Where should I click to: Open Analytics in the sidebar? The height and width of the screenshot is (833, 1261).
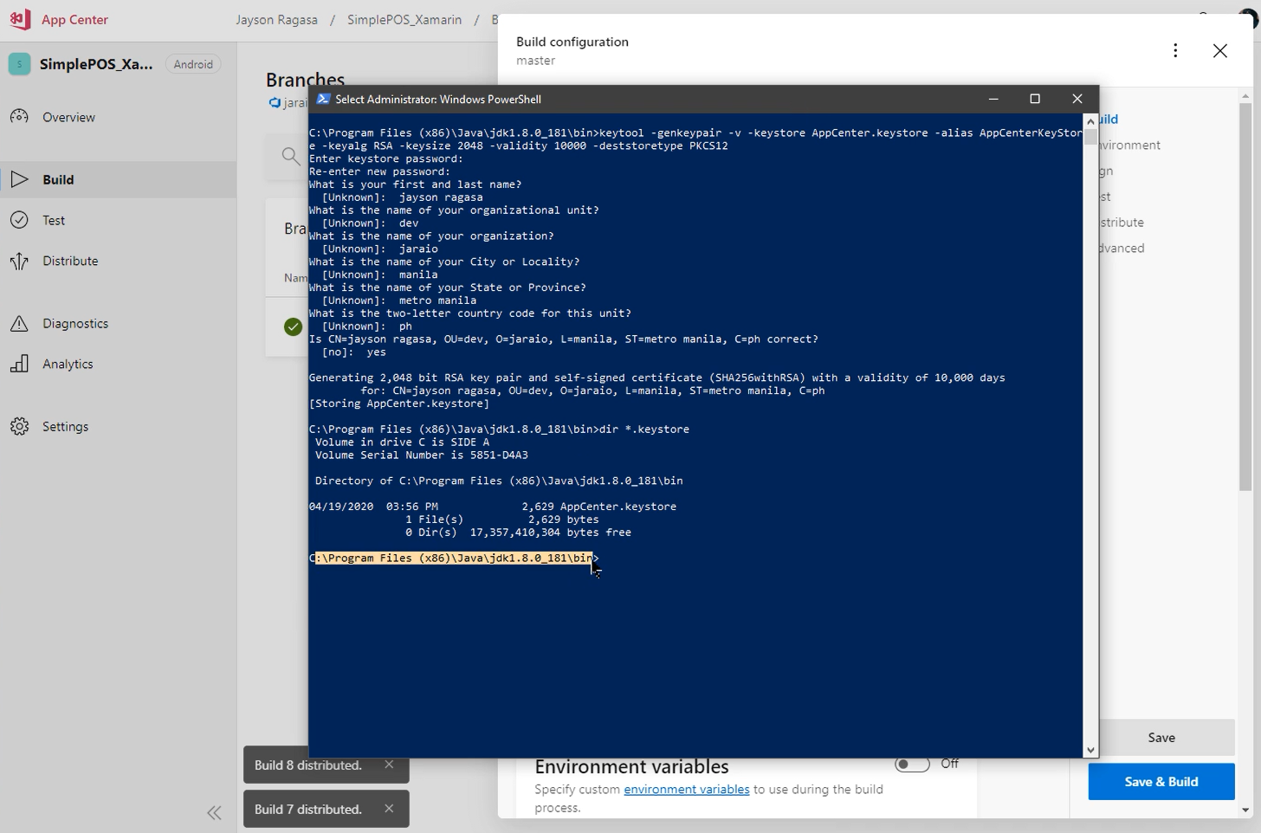click(68, 364)
